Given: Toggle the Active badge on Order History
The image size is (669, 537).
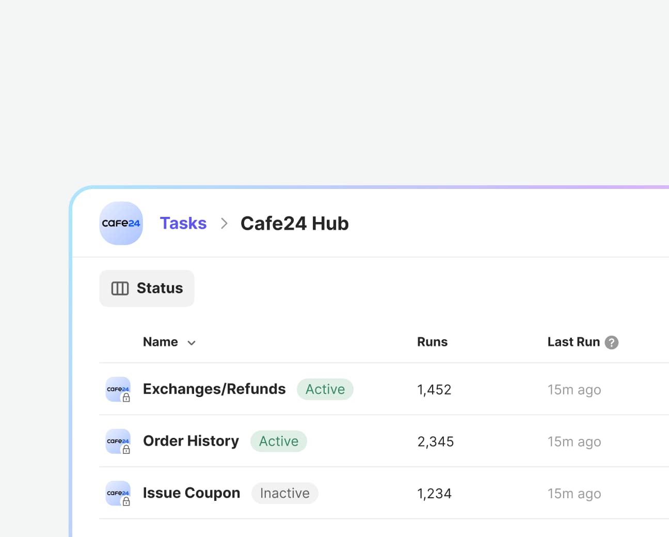Looking at the screenshot, I should pyautogui.click(x=278, y=441).
